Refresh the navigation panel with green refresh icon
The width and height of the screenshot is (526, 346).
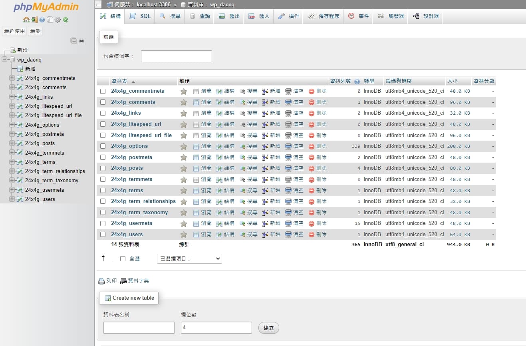click(65, 20)
